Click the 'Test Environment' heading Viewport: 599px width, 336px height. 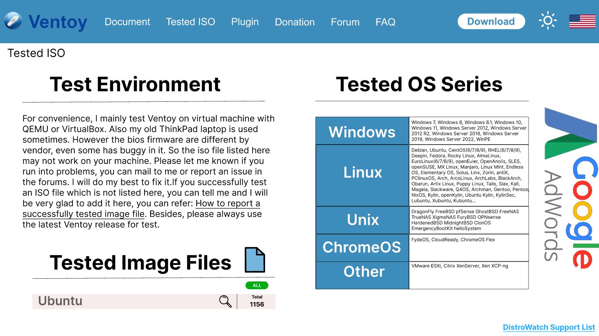(135, 84)
